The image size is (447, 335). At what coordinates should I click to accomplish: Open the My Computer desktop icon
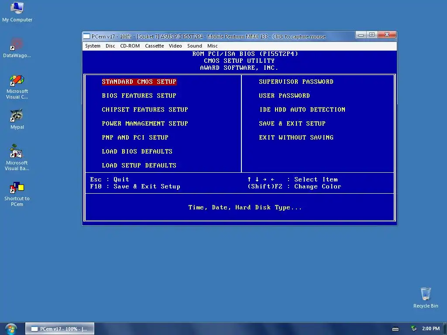coord(17,12)
